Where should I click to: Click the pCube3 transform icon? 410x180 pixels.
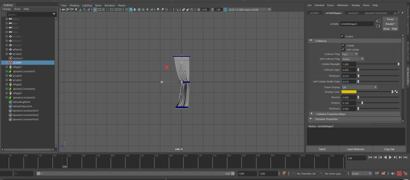coord(11,54)
